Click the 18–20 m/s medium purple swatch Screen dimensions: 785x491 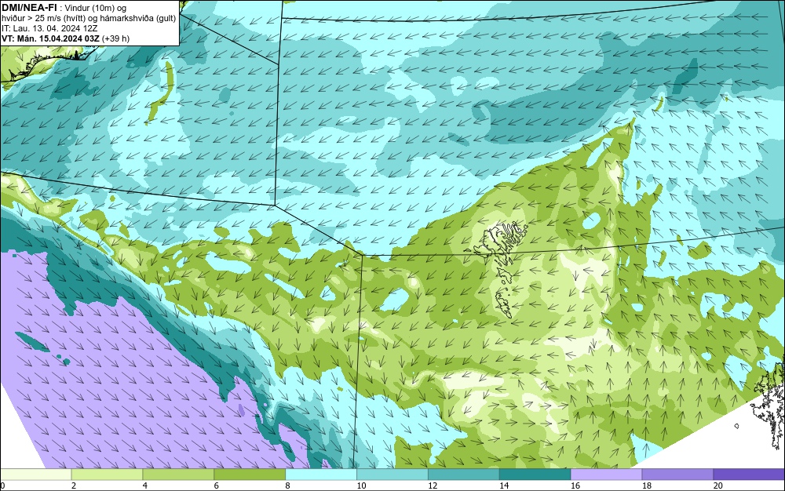pos(678,474)
